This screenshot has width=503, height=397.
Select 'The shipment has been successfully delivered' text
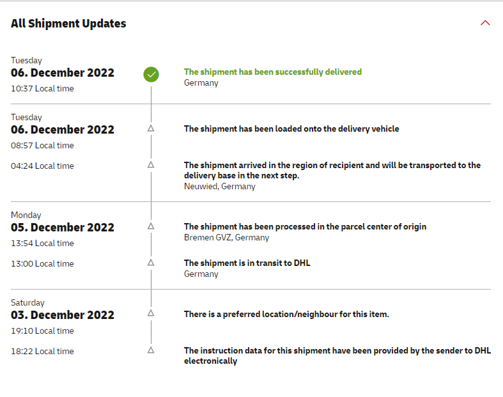(x=272, y=72)
